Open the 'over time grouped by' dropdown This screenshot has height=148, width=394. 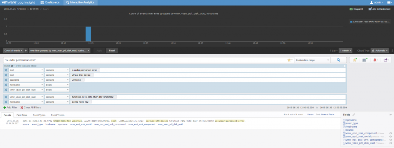click(60, 50)
